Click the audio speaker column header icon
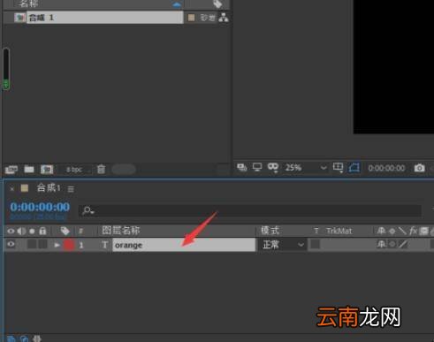This screenshot has height=342, width=434. pyautogui.click(x=21, y=231)
